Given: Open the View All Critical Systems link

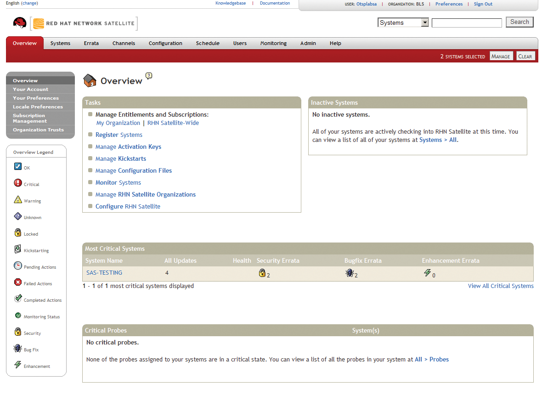Looking at the screenshot, I should click(x=501, y=286).
